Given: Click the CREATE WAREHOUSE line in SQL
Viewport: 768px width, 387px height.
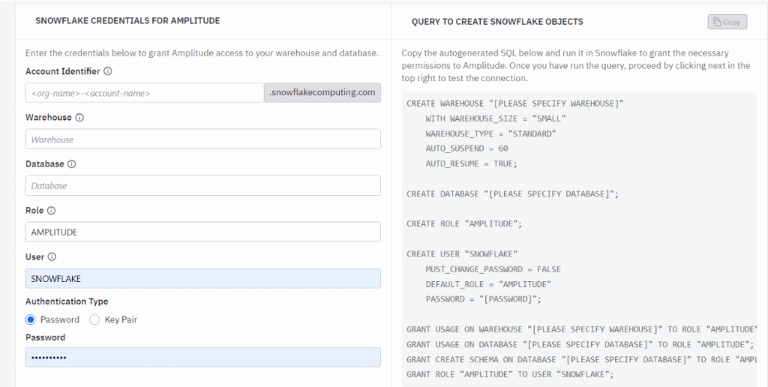Looking at the screenshot, I should tap(514, 103).
